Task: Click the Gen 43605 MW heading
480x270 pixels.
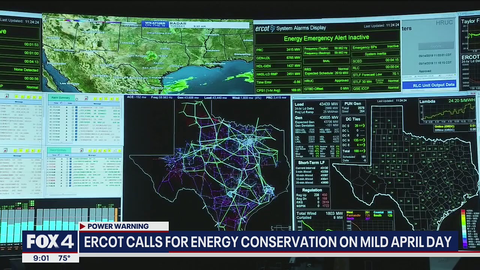Action: (316, 117)
